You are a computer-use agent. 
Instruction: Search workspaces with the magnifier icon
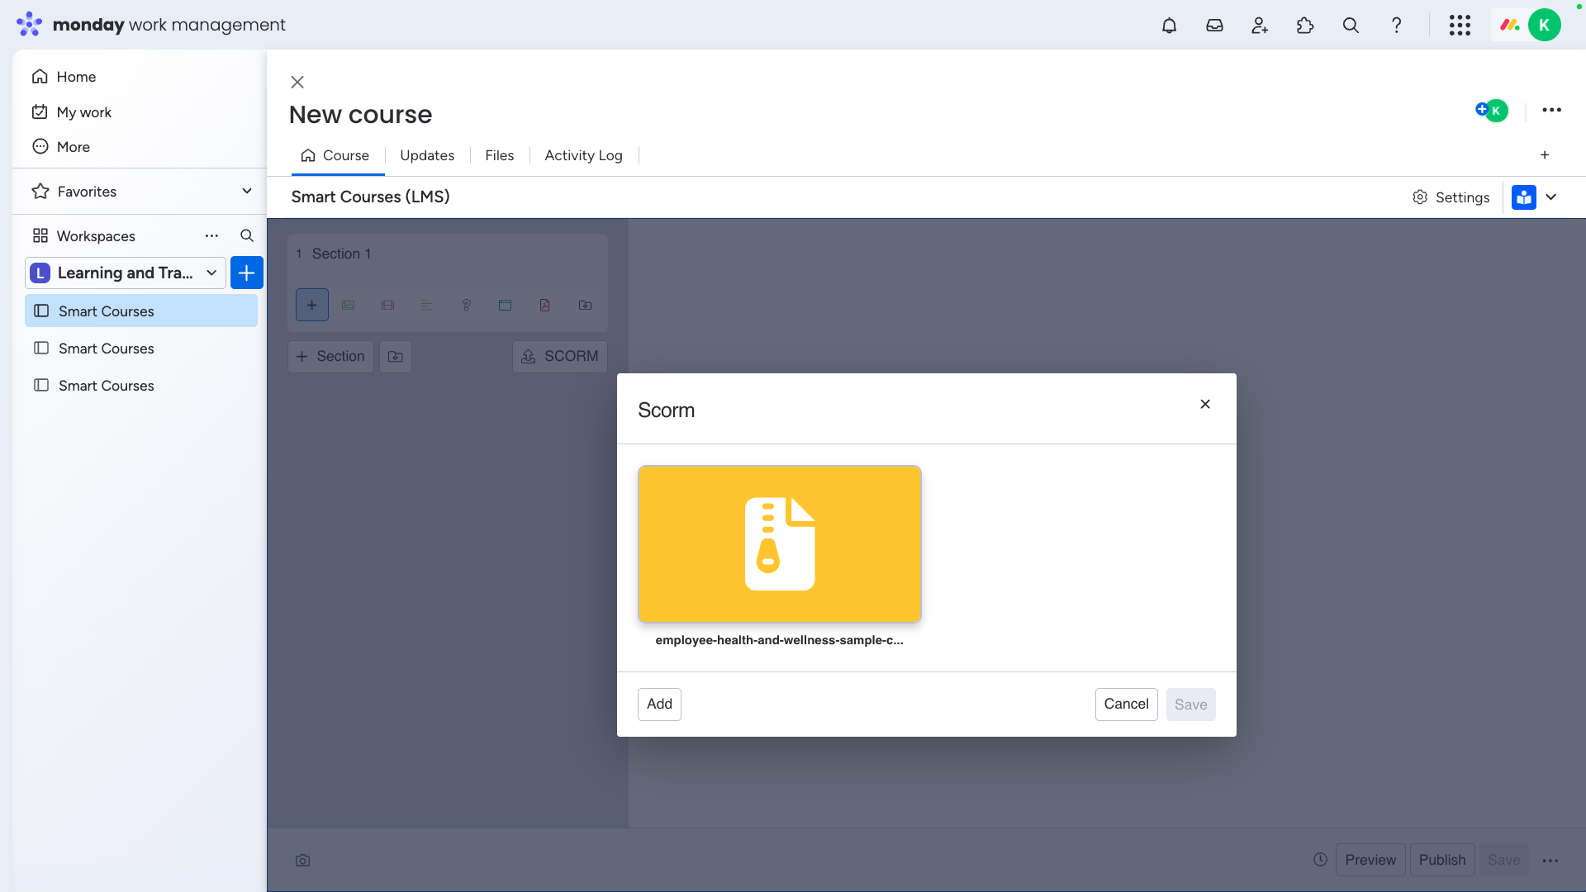(x=246, y=235)
